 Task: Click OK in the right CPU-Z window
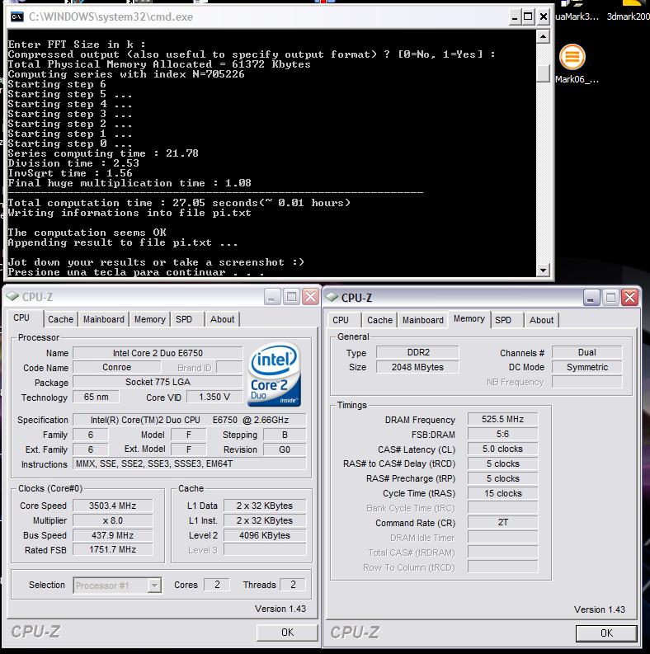tap(606, 633)
